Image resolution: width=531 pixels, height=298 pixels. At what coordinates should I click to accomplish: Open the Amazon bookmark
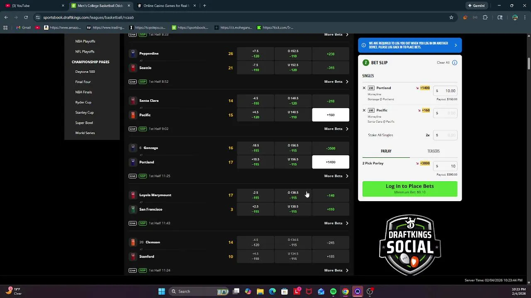(x=63, y=28)
